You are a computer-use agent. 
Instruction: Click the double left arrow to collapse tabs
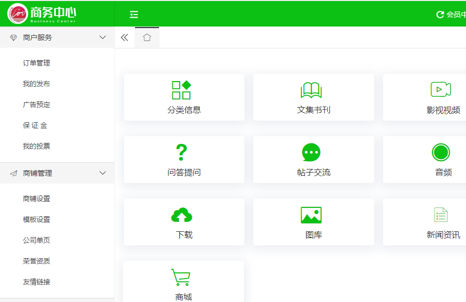[124, 37]
